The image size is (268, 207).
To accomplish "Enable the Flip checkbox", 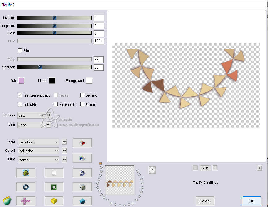I will tap(20, 51).
